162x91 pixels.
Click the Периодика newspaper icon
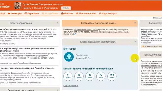click(x=26, y=13)
